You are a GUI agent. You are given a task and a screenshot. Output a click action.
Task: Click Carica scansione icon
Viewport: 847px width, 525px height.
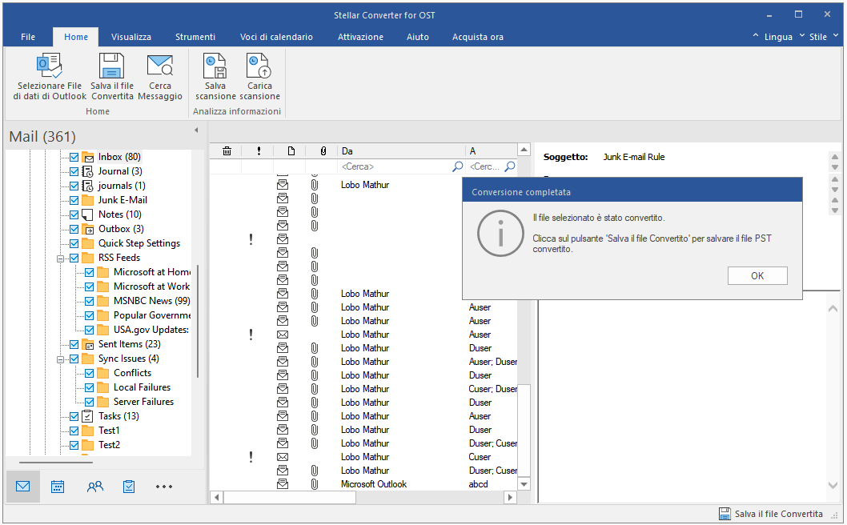pyautogui.click(x=259, y=67)
